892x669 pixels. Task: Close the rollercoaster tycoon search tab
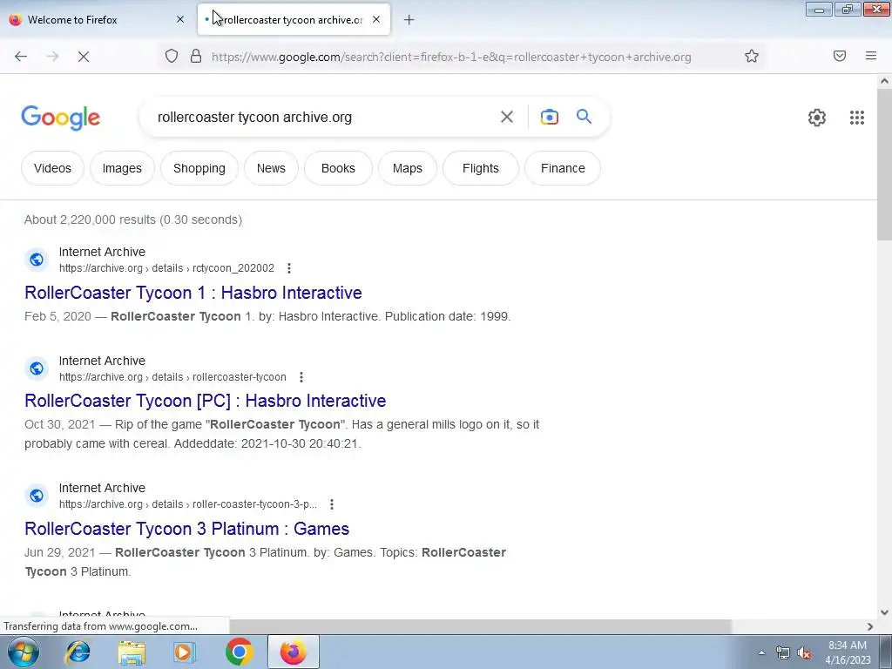(376, 19)
